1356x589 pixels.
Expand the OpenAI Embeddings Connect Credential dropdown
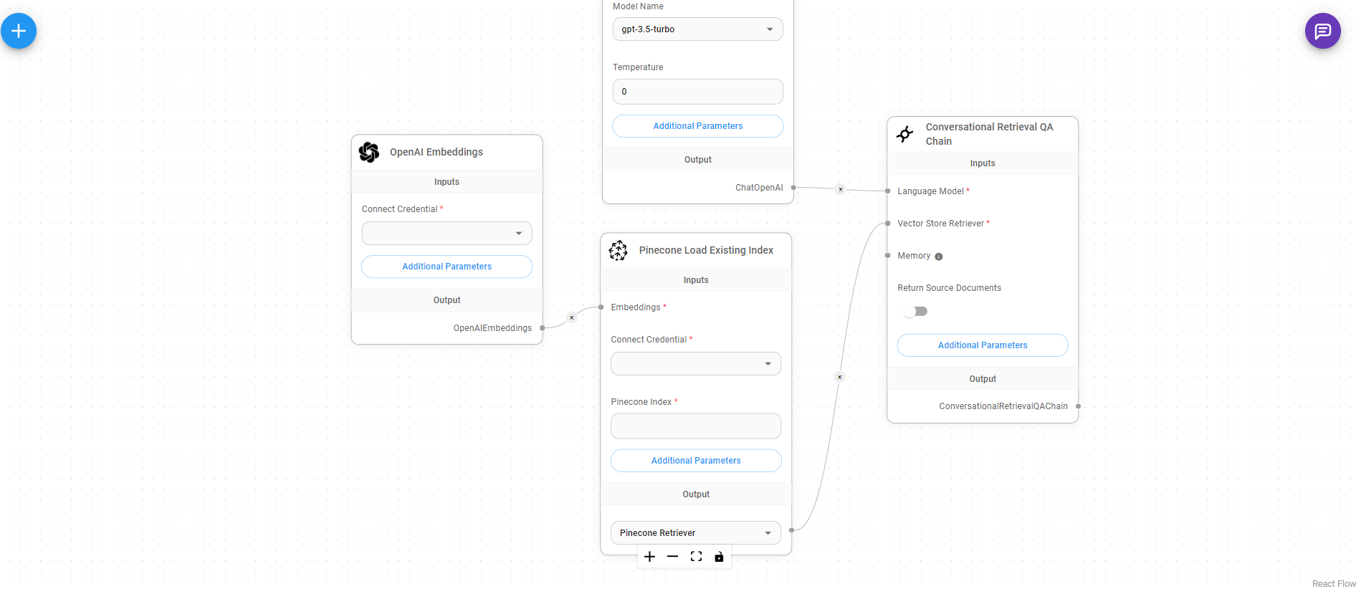pos(447,234)
